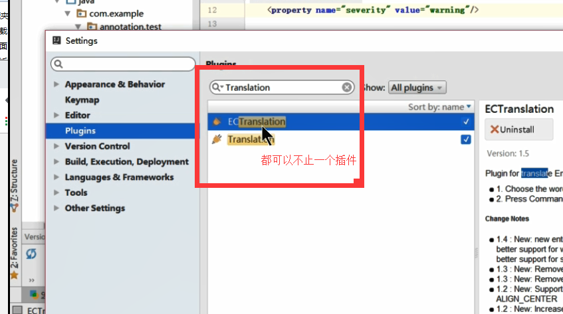Viewport: 563px width, 314px height.
Task: Click the Structure tool window icon
Action: coord(14,207)
